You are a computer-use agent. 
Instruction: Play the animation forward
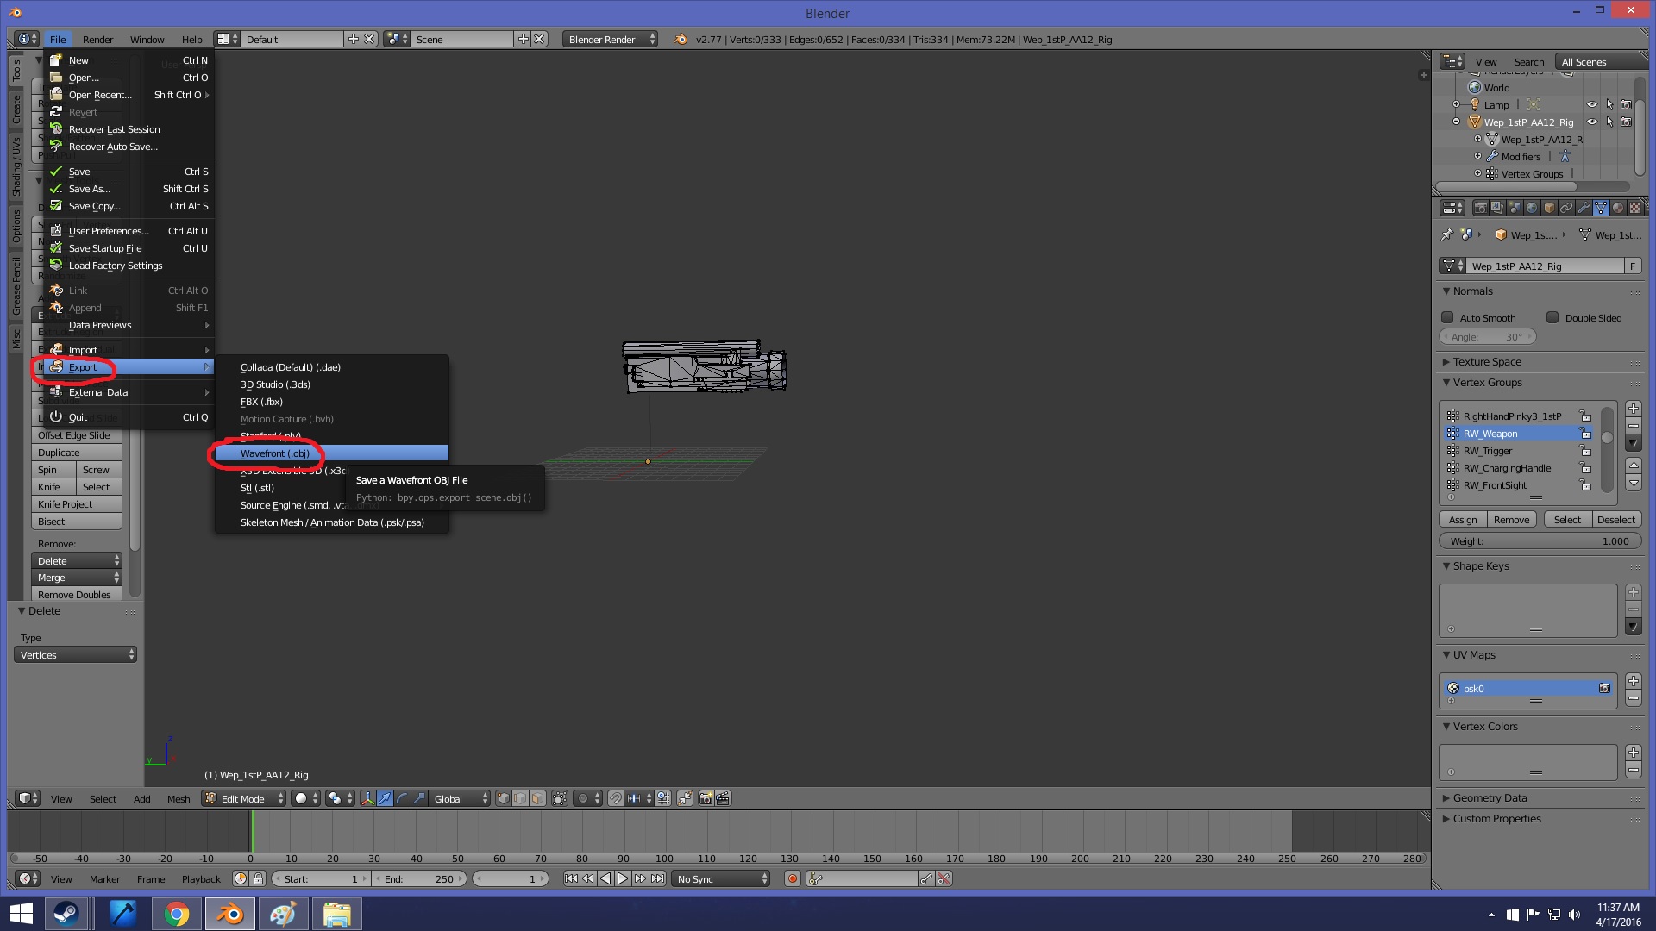pyautogui.click(x=623, y=879)
